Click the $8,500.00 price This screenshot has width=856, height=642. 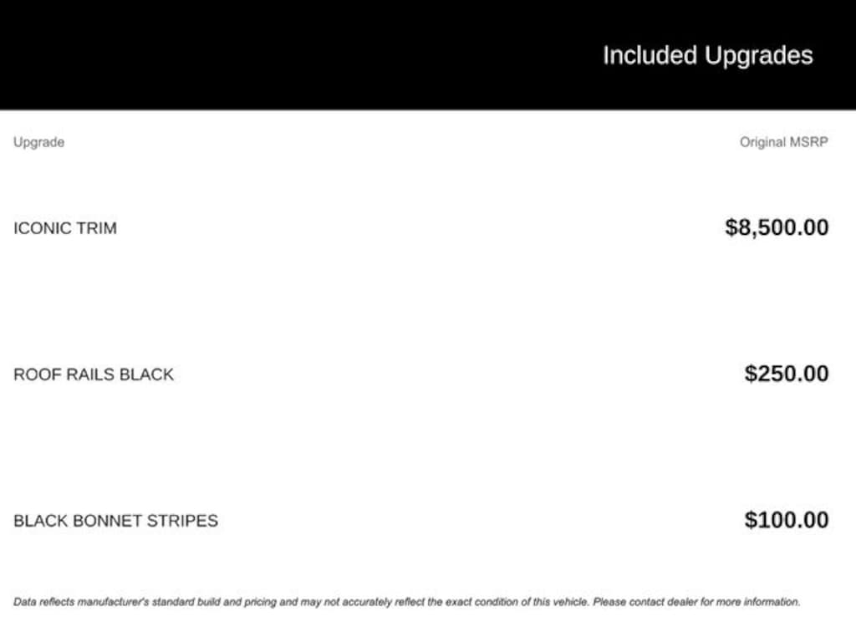click(x=777, y=227)
